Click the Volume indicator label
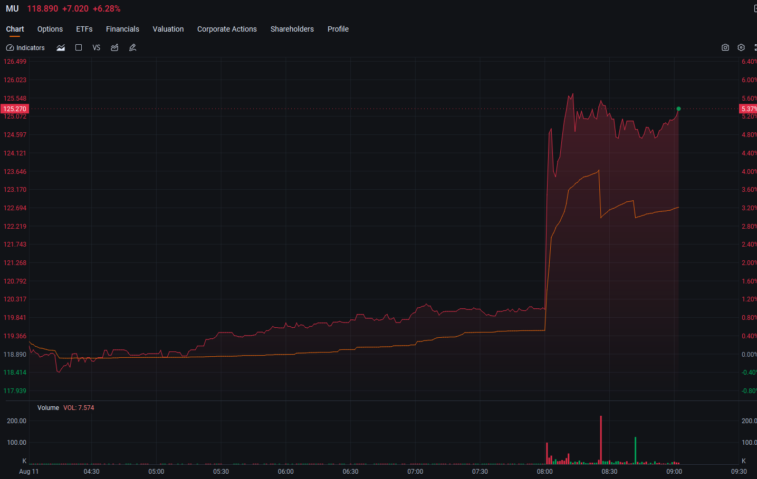This screenshot has height=479, width=757. [48, 408]
